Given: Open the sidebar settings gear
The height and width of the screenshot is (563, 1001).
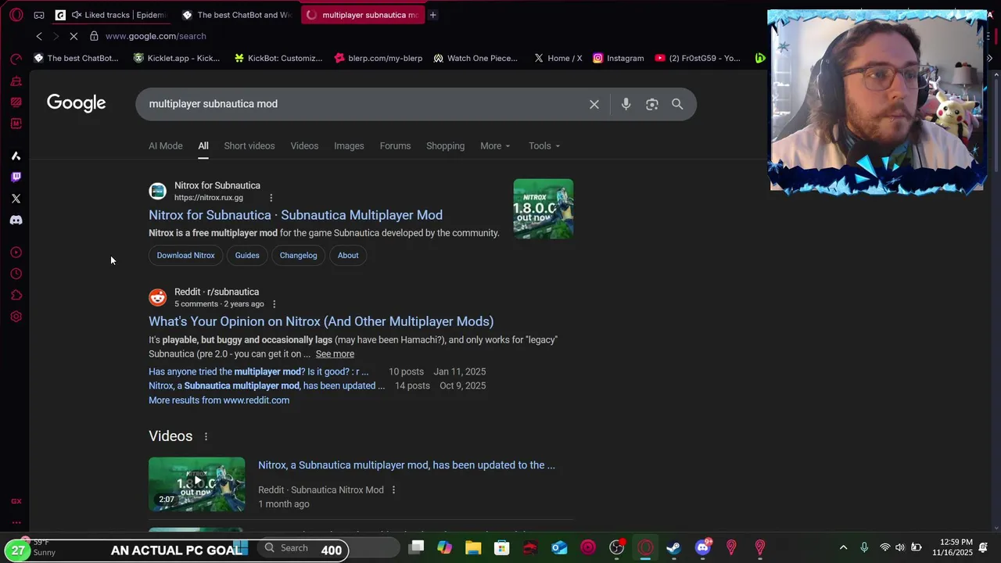Looking at the screenshot, I should 16,317.
